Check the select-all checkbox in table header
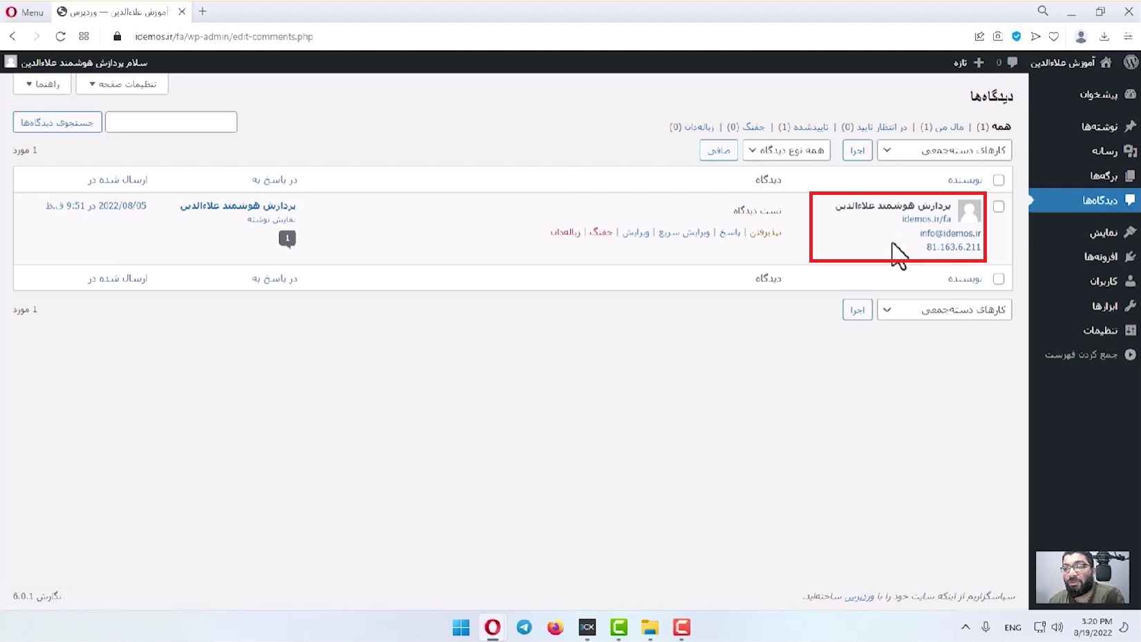1141x642 pixels. (999, 180)
